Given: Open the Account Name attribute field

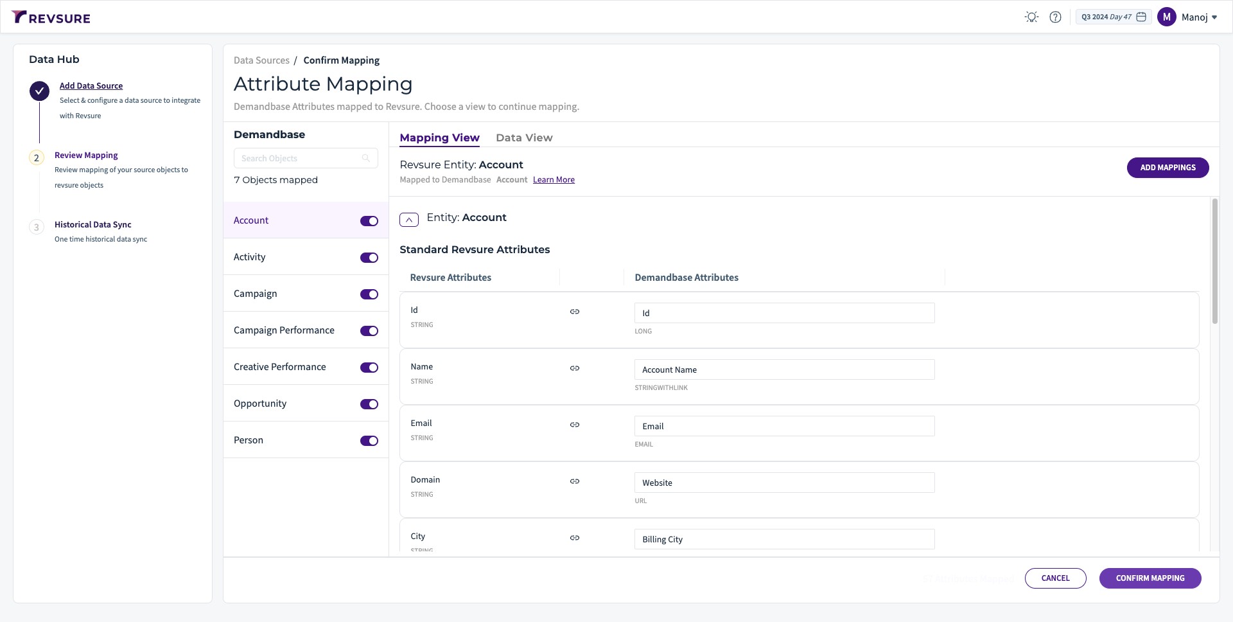Looking at the screenshot, I should (784, 369).
